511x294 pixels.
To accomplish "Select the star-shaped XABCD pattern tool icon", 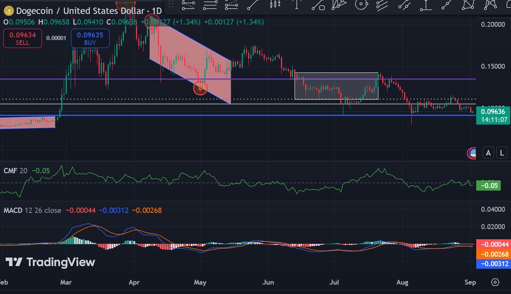I will click(491, 5).
